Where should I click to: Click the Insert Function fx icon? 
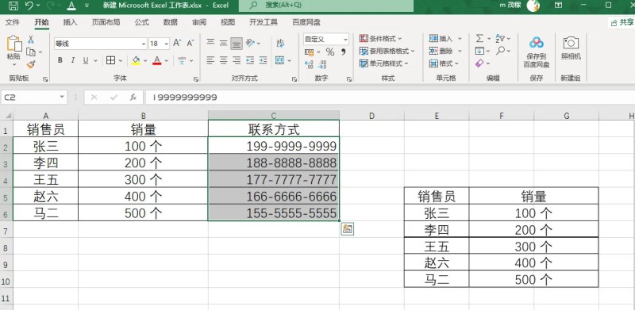[133, 98]
